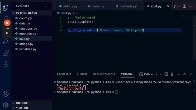Open data.py in the explorer
Image resolution: width=196 pixels, height=110 pixels.
point(24,23)
